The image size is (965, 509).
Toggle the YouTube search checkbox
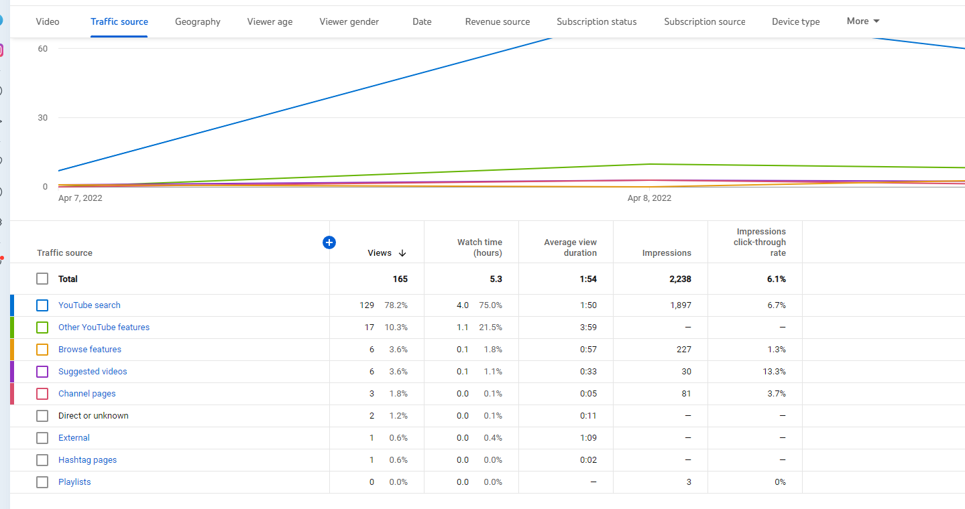(x=42, y=305)
